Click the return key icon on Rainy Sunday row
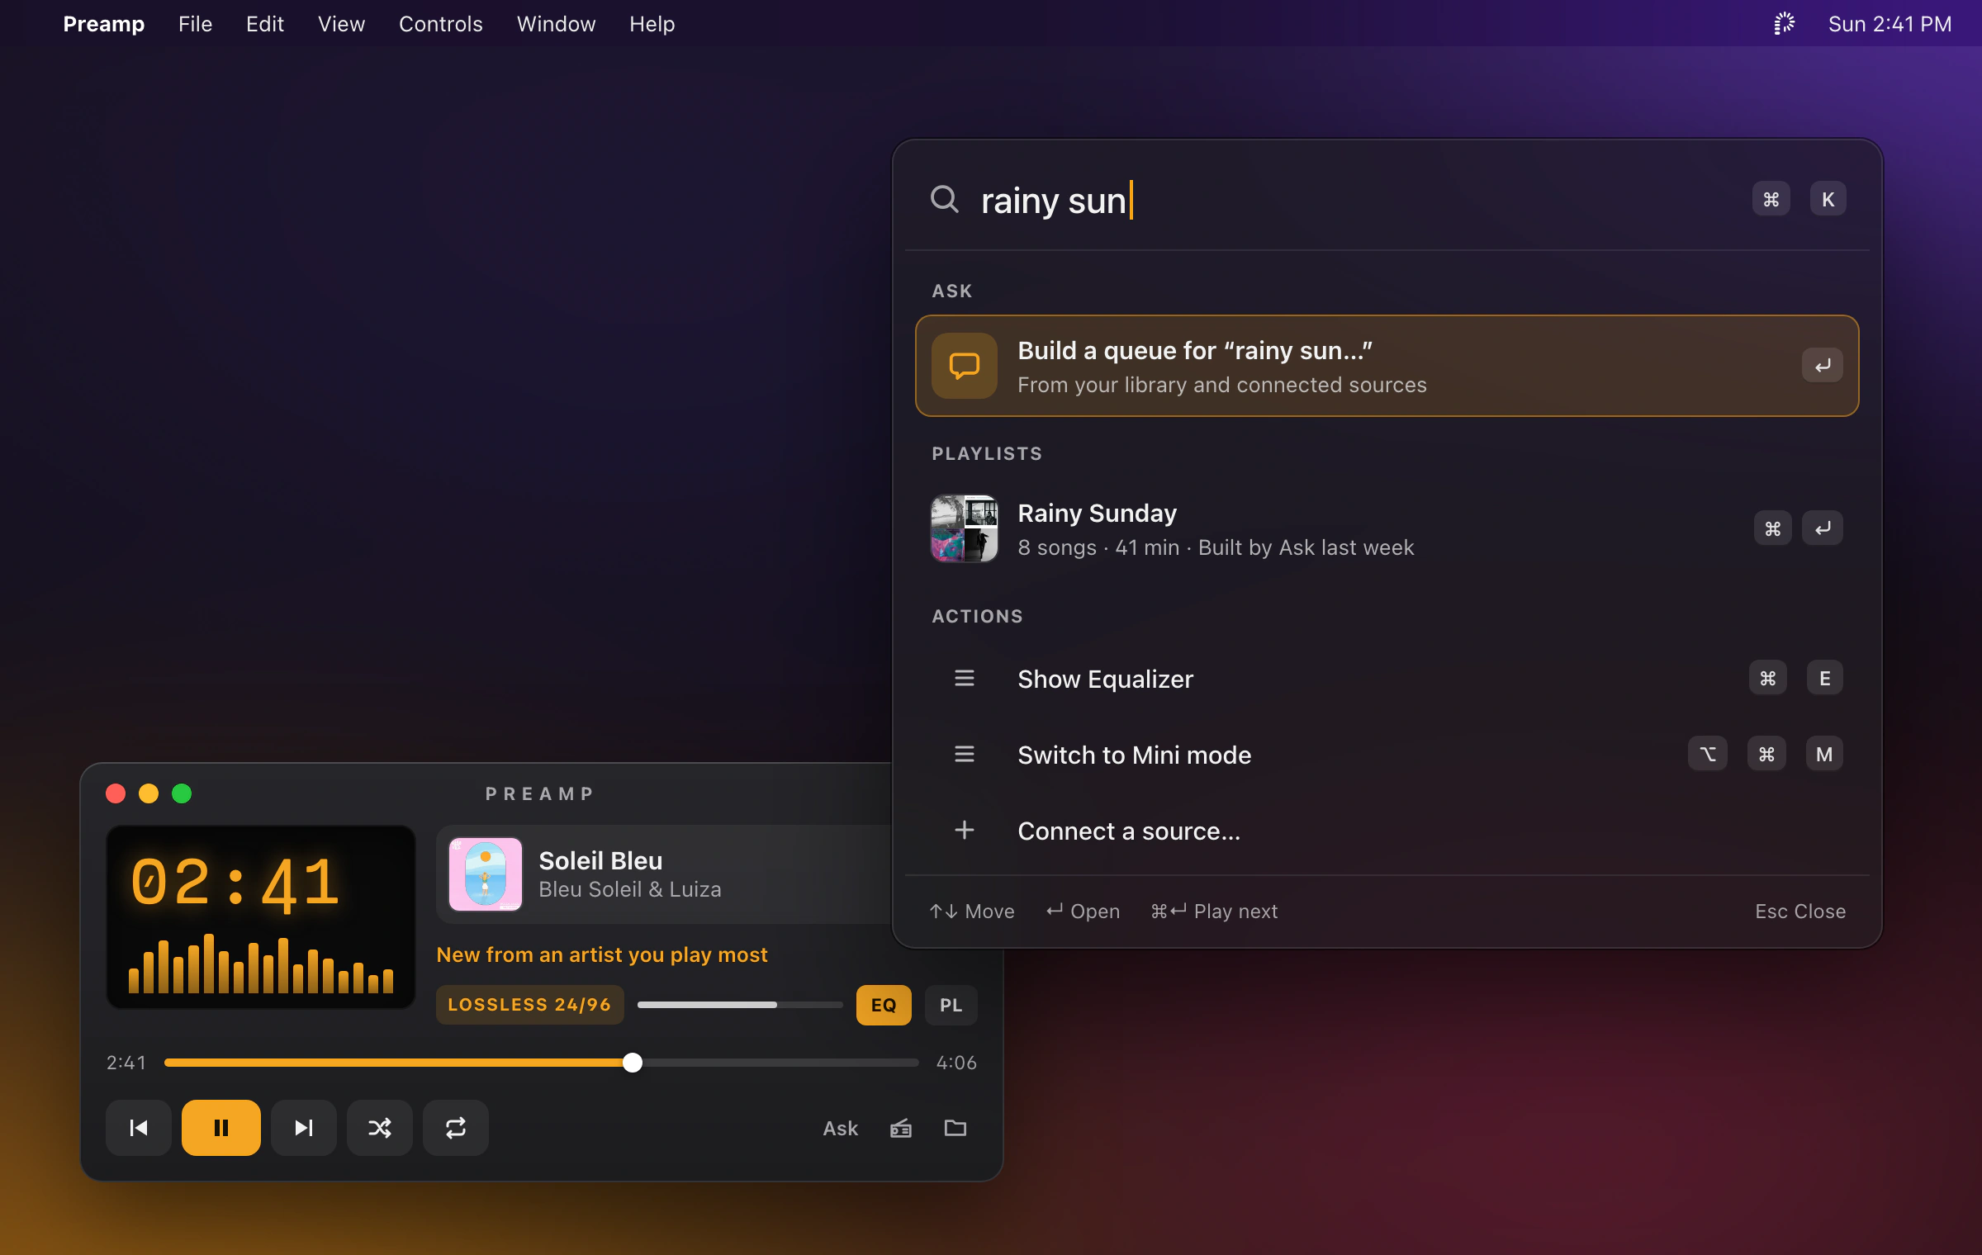 (x=1823, y=528)
